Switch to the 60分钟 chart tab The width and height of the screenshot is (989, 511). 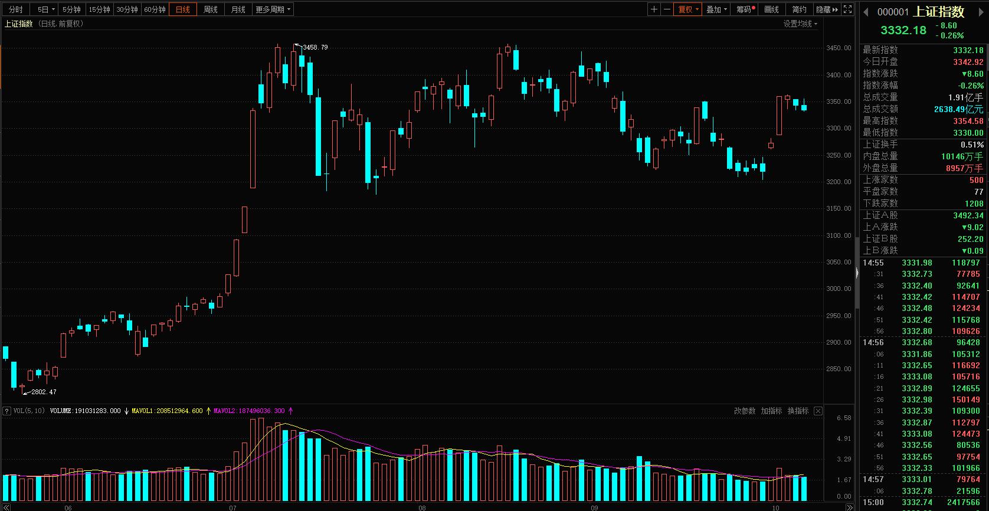(x=155, y=9)
